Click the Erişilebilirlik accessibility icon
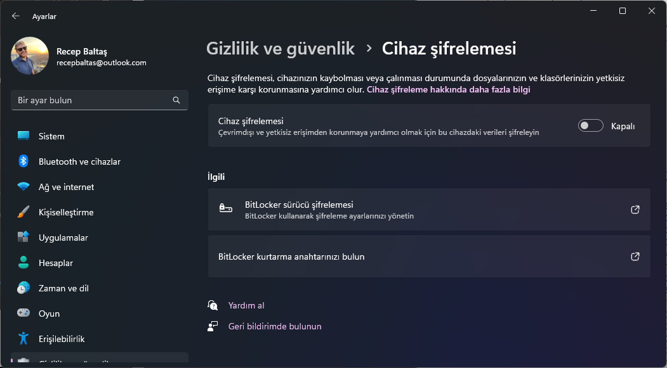This screenshot has width=667, height=368. (x=23, y=339)
